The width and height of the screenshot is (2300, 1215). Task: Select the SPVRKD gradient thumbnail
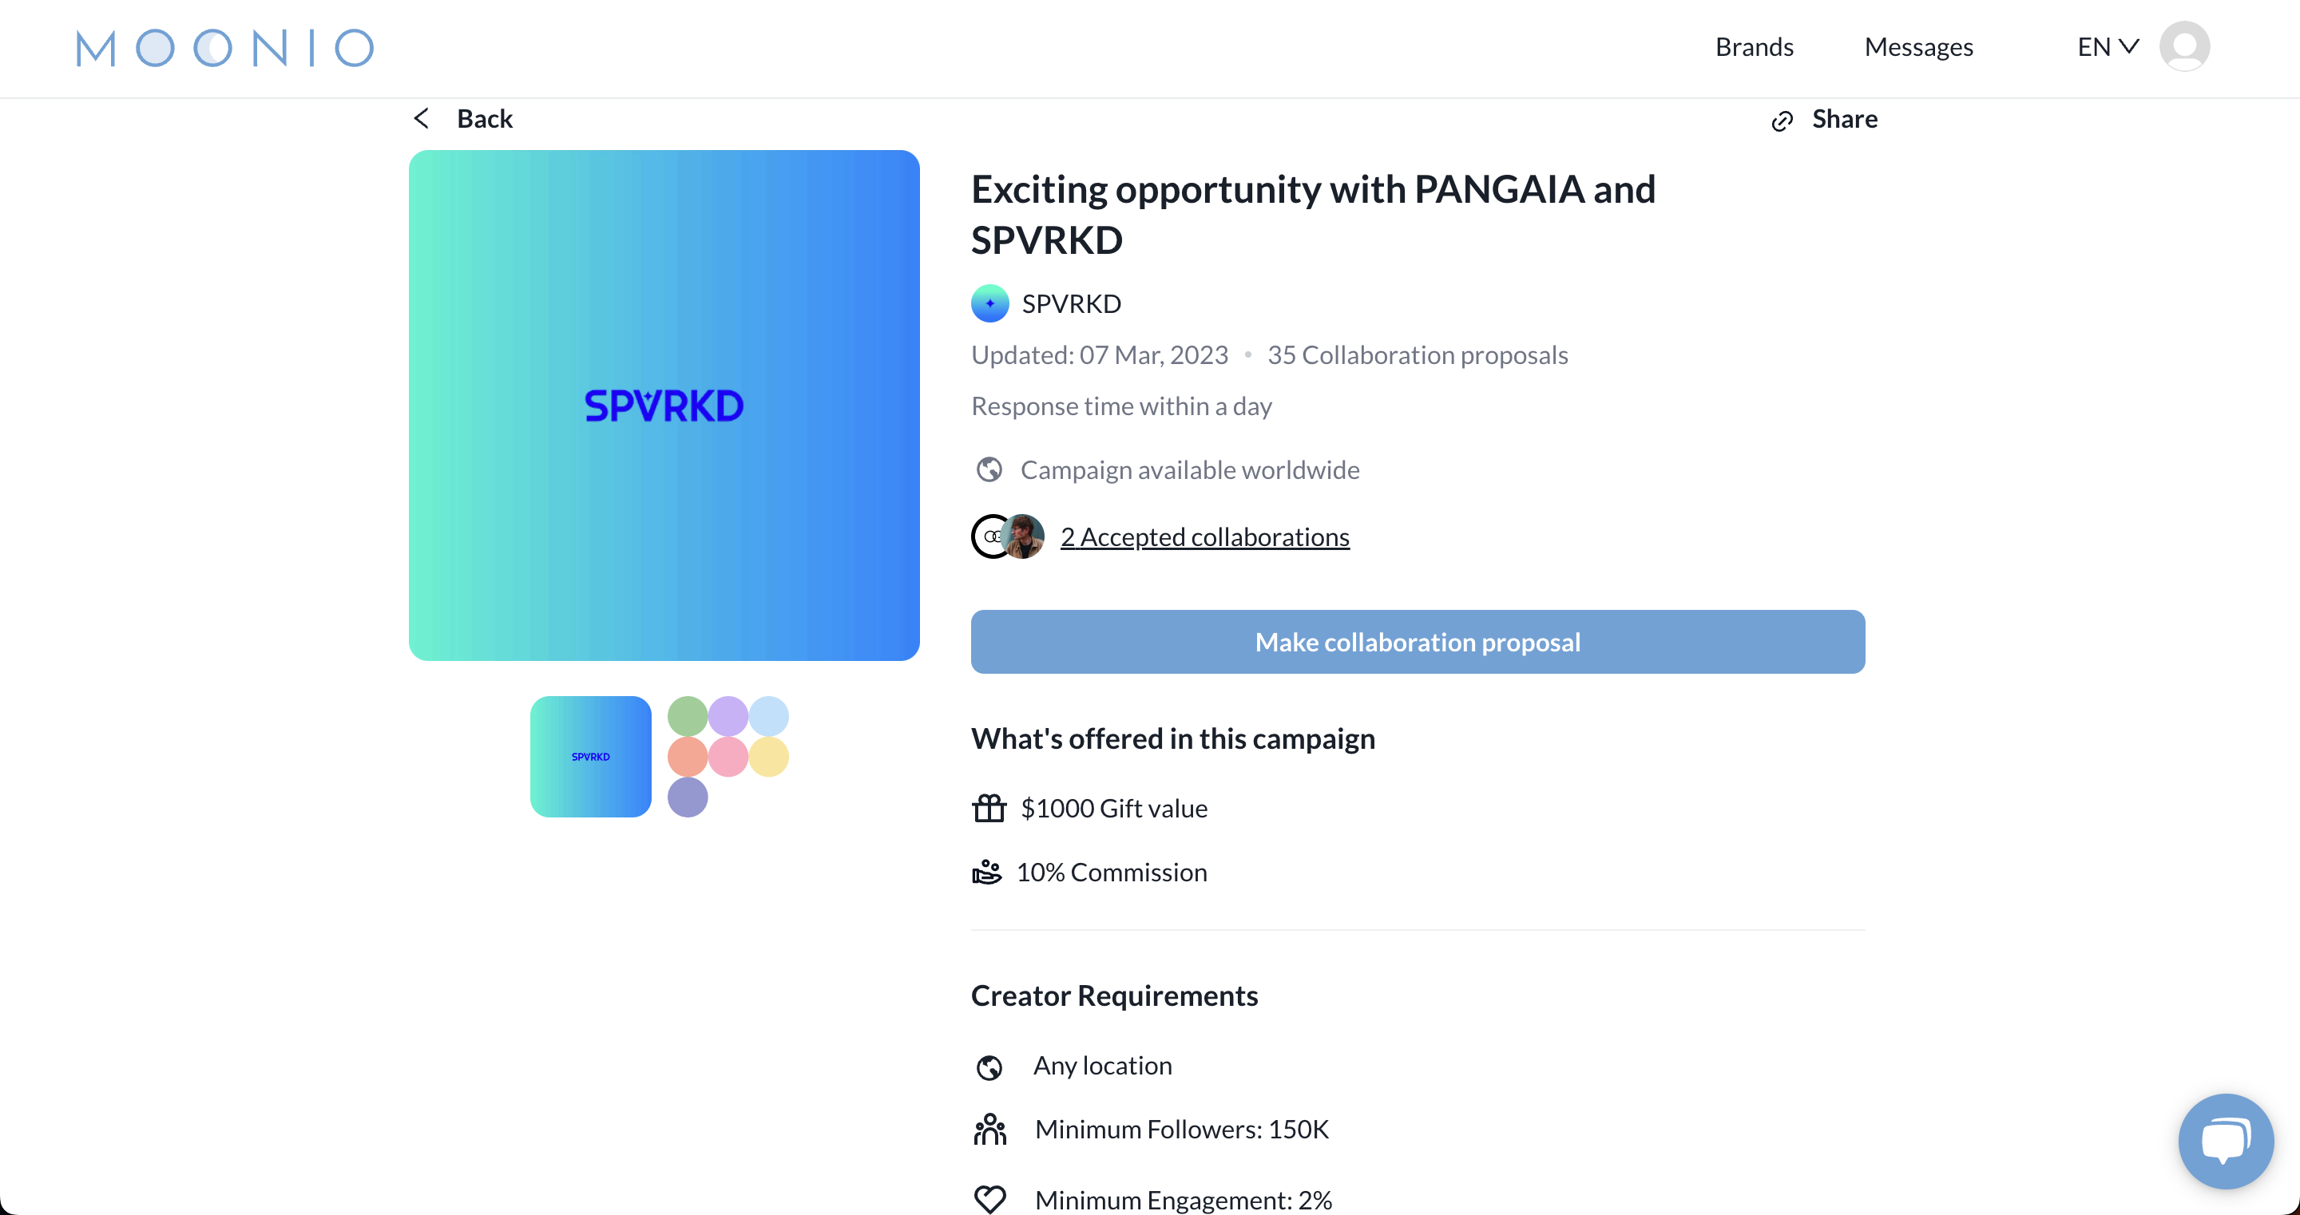[590, 756]
